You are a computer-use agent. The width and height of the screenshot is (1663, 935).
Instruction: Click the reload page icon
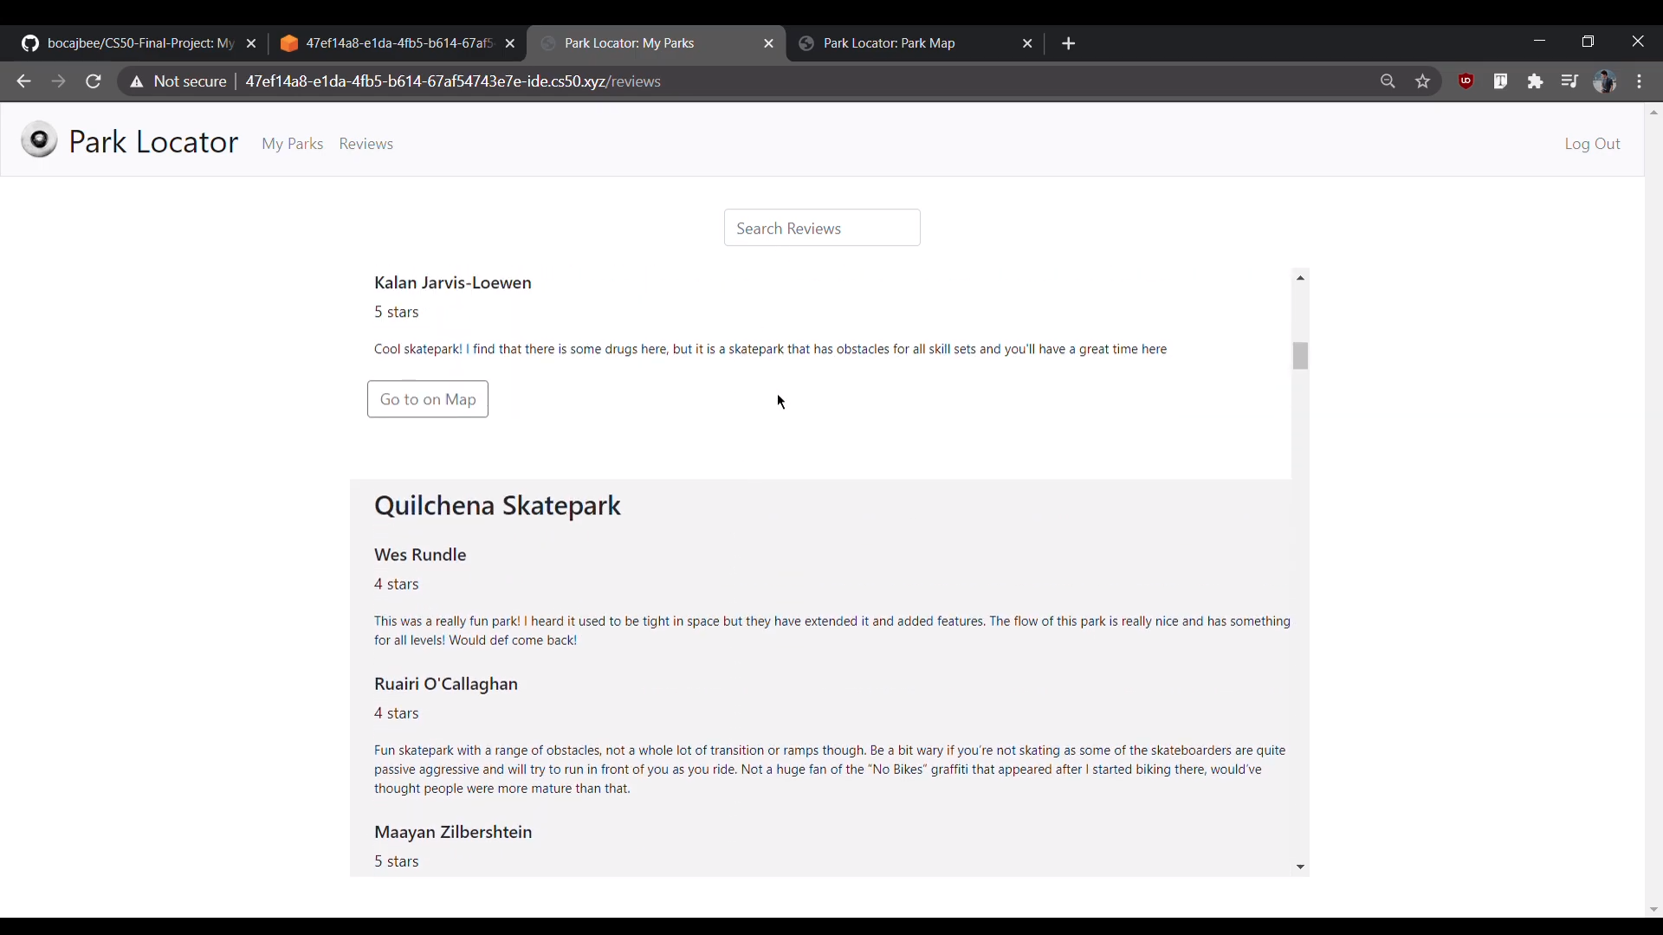click(94, 81)
